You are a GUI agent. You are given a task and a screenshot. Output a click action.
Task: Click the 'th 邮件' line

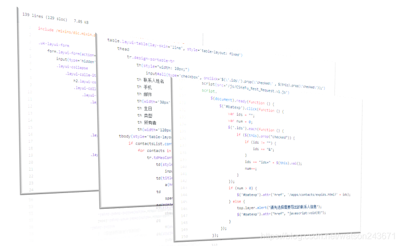tap(144, 94)
